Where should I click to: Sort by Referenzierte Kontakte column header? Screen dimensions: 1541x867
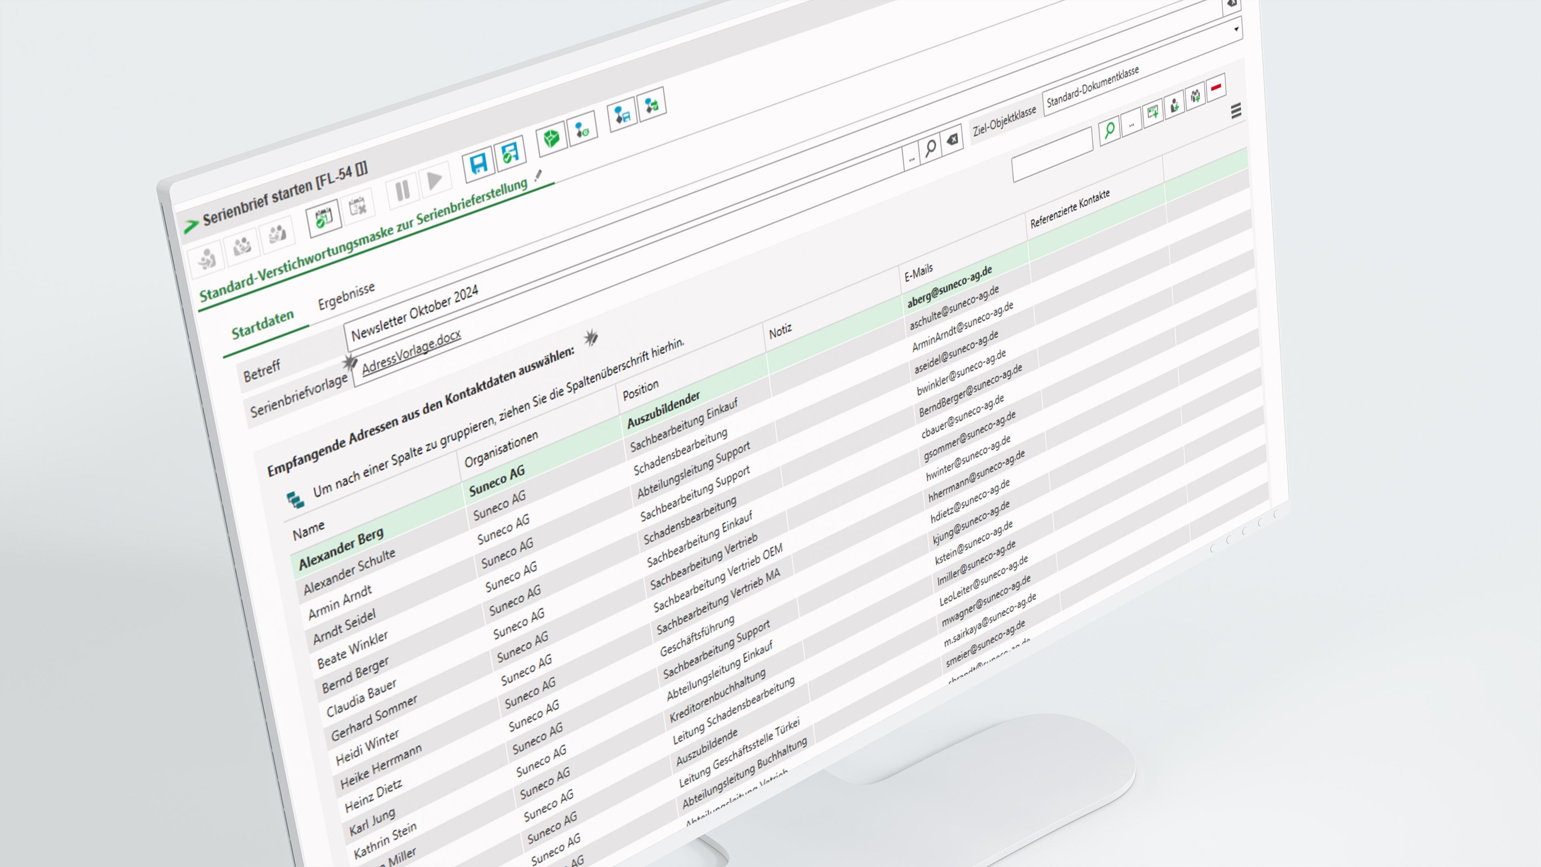point(1069,208)
